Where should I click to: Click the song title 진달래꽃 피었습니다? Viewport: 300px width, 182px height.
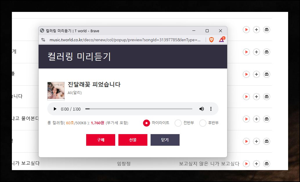(x=94, y=84)
